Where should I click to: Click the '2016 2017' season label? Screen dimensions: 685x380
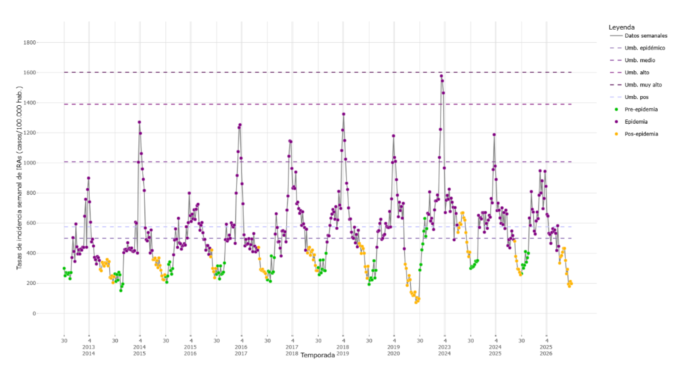241,350
